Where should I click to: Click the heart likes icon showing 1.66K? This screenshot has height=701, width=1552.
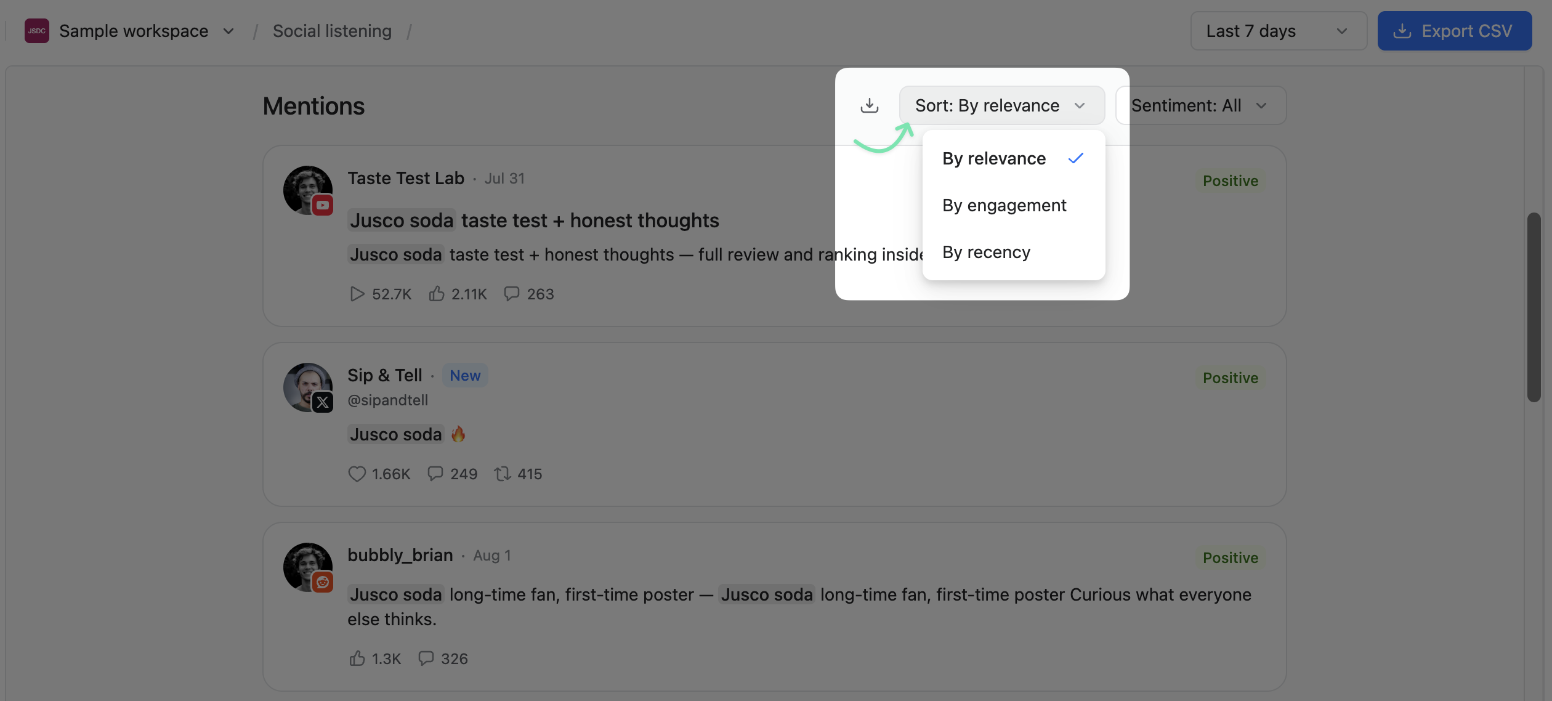357,474
